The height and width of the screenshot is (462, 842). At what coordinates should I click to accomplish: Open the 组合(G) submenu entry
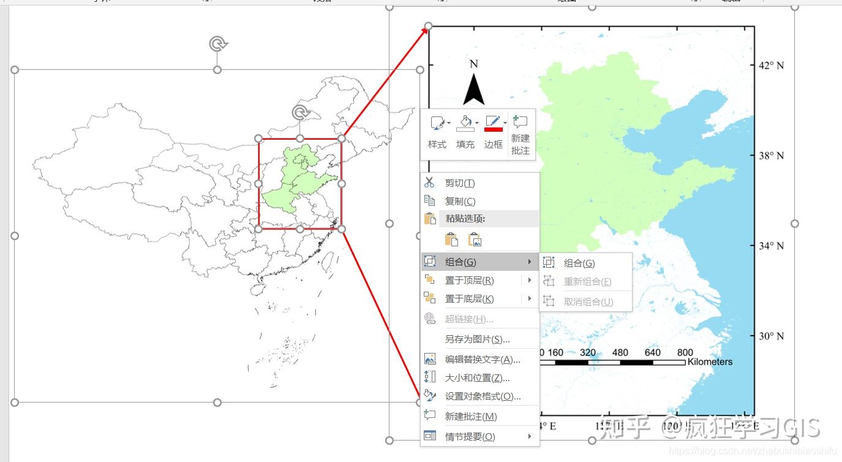click(x=479, y=262)
